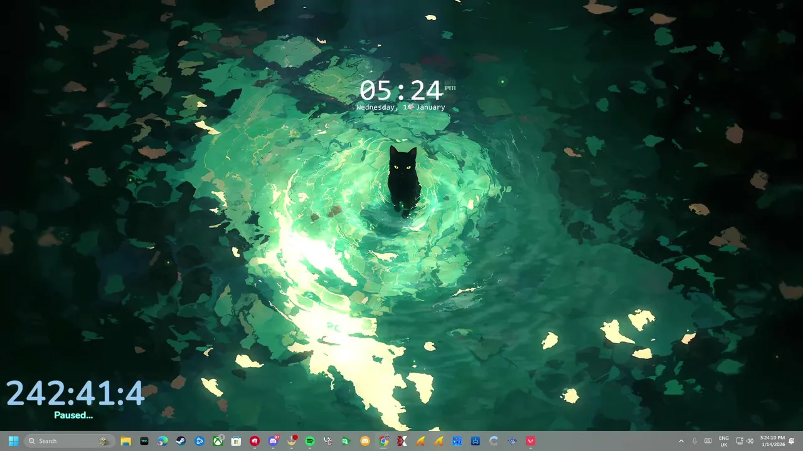The width and height of the screenshot is (803, 451).
Task: Open the network status tray icon
Action: click(x=739, y=441)
